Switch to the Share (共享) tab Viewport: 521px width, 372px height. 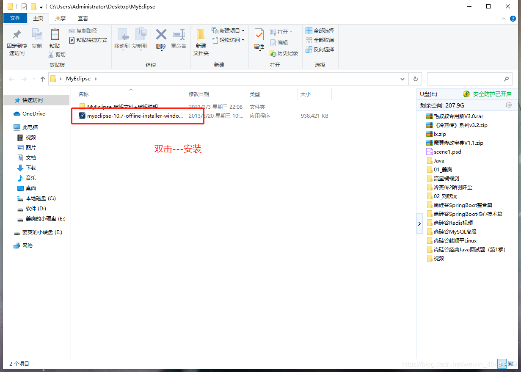point(61,18)
